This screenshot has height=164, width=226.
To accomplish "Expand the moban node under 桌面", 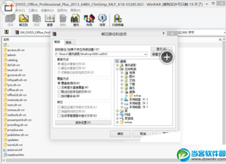I will tap(127, 95).
